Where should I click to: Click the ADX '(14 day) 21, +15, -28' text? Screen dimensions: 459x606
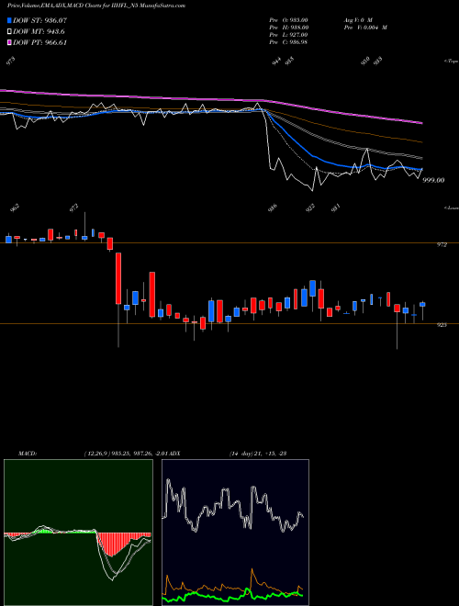[258, 454]
